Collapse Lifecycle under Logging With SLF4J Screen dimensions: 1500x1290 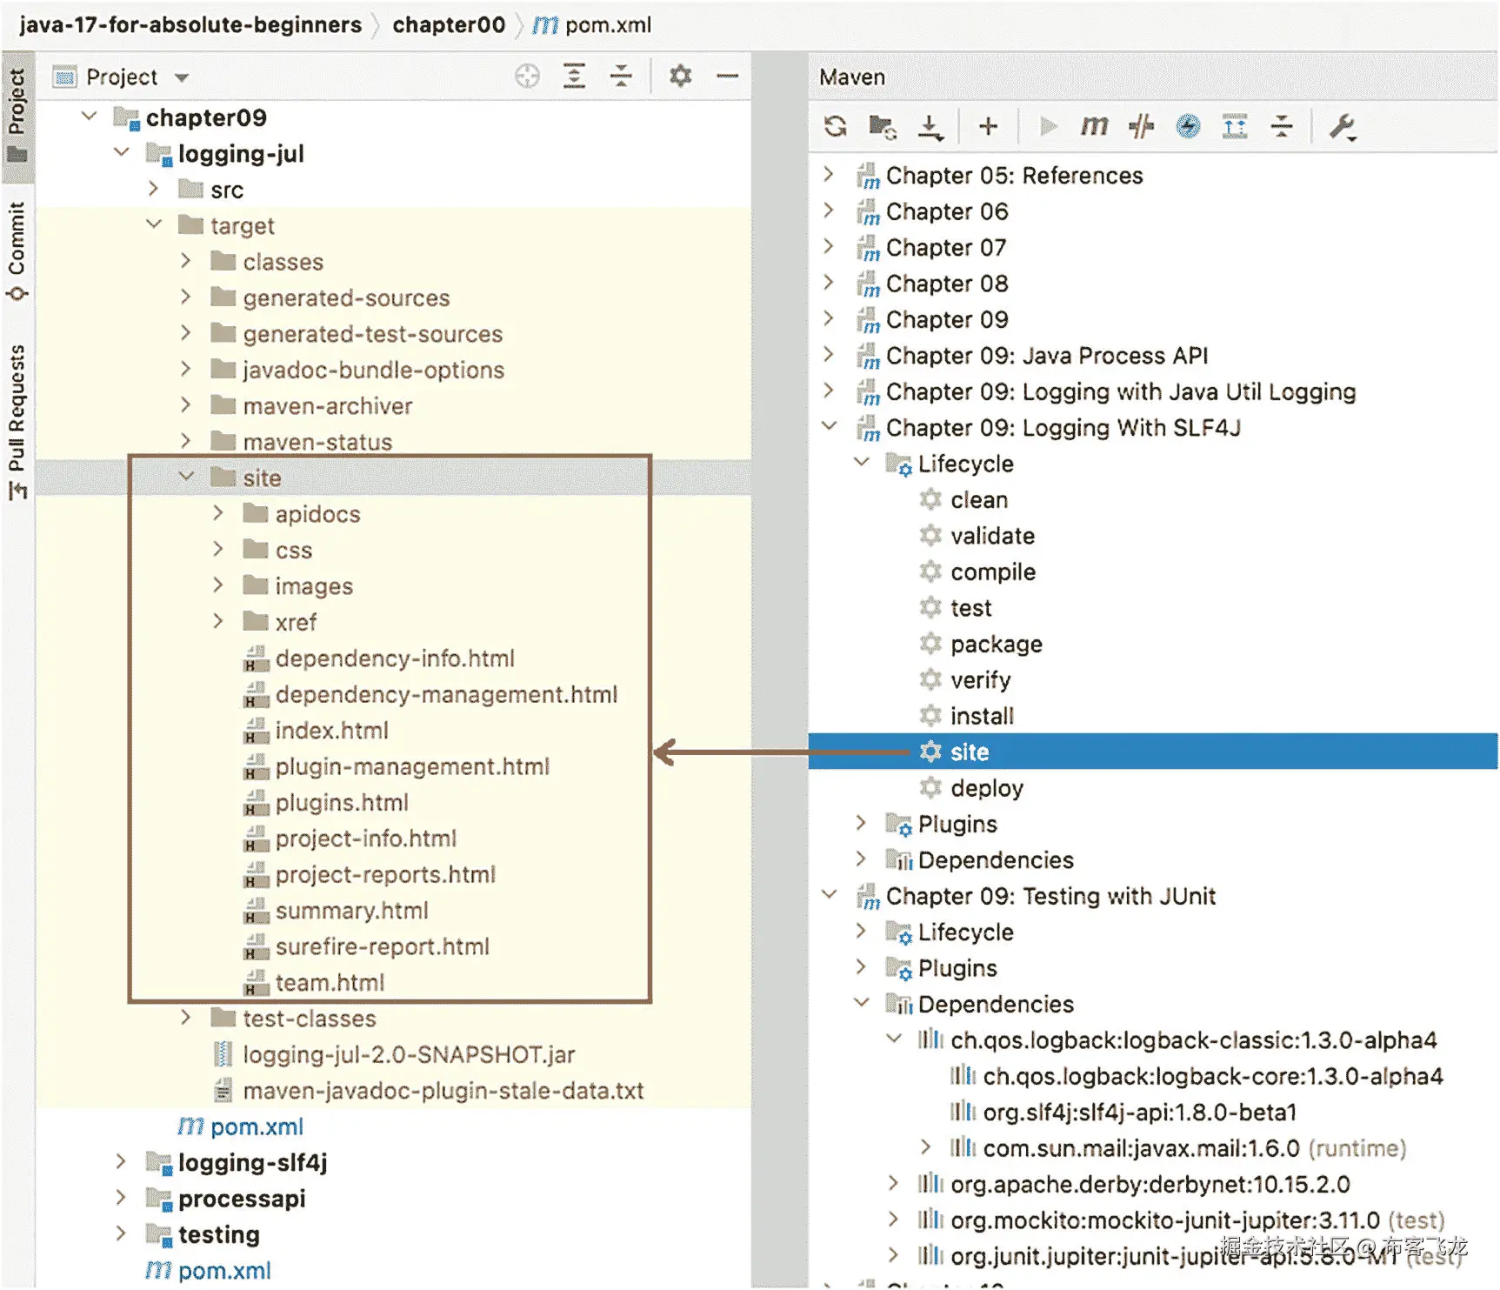(x=862, y=462)
